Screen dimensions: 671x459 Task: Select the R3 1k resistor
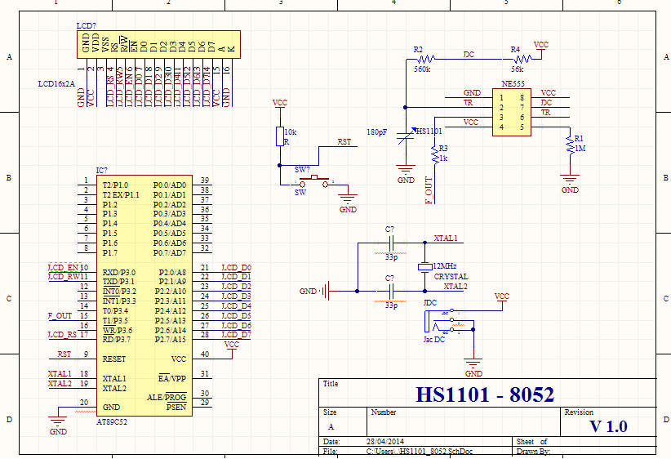[x=434, y=154]
